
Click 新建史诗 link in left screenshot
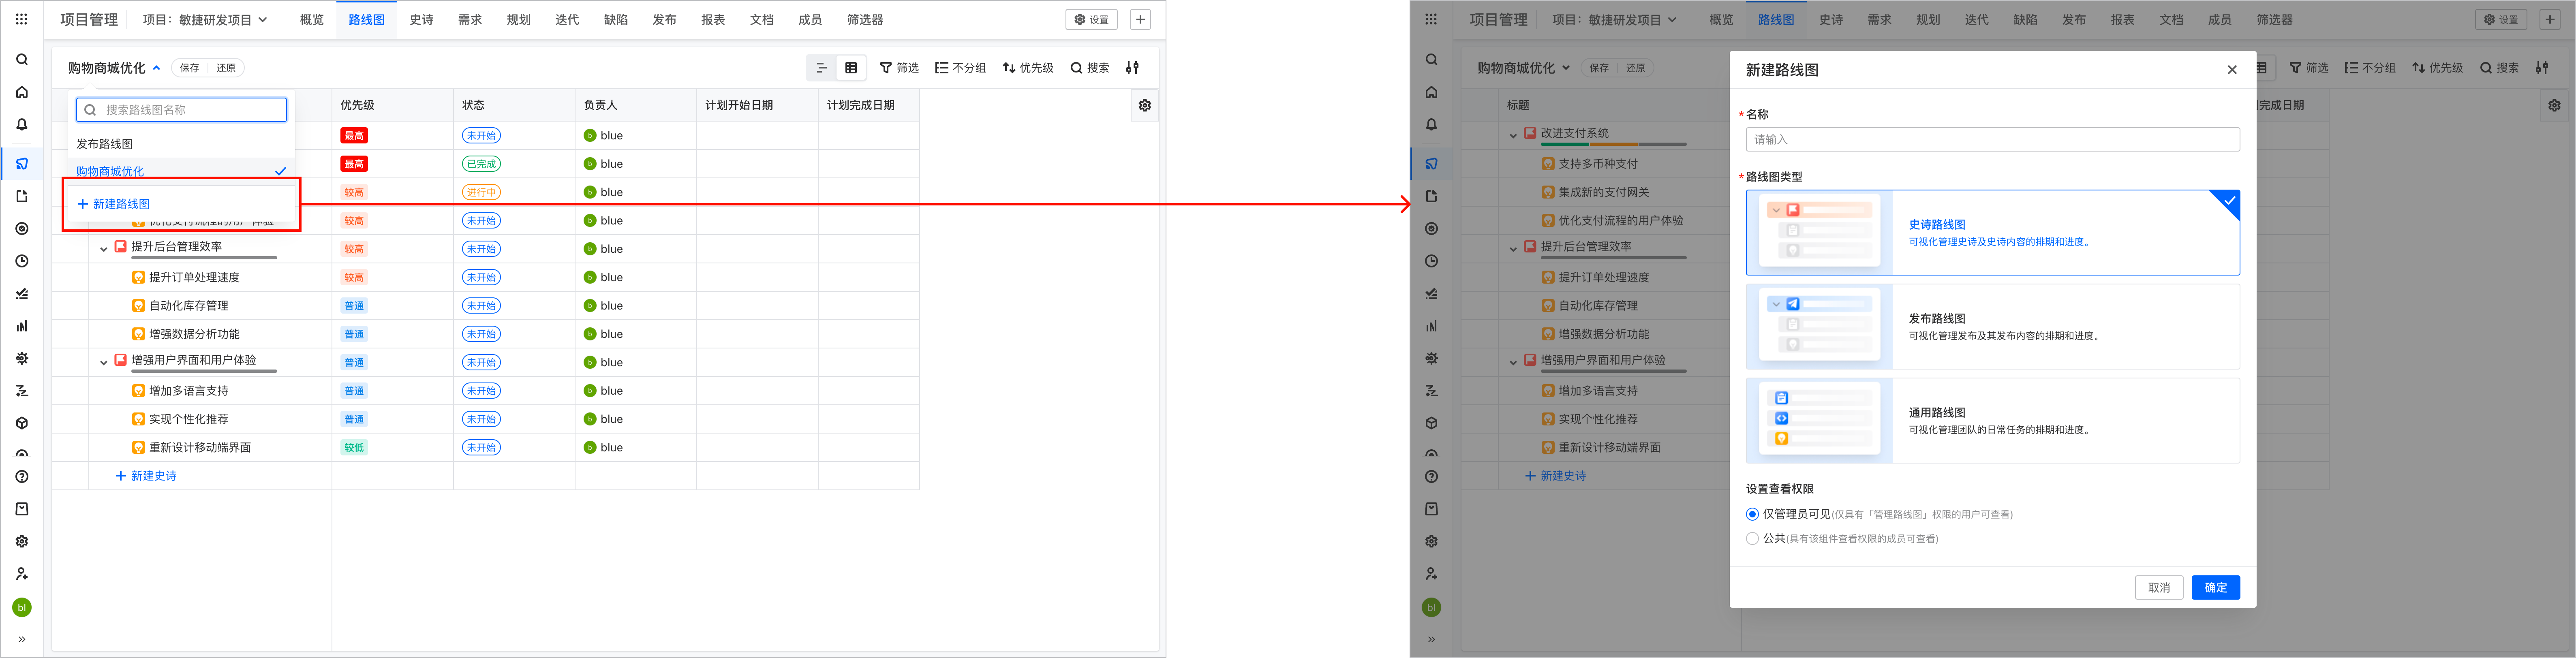tap(146, 476)
